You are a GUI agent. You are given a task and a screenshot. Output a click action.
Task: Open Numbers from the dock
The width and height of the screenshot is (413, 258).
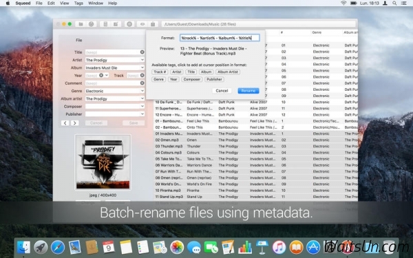[245, 248]
